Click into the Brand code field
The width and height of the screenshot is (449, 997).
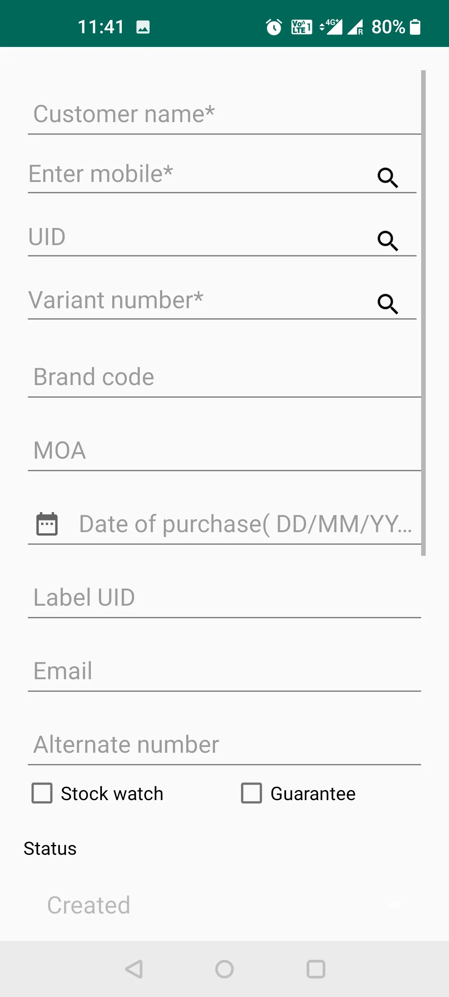pos(224,377)
